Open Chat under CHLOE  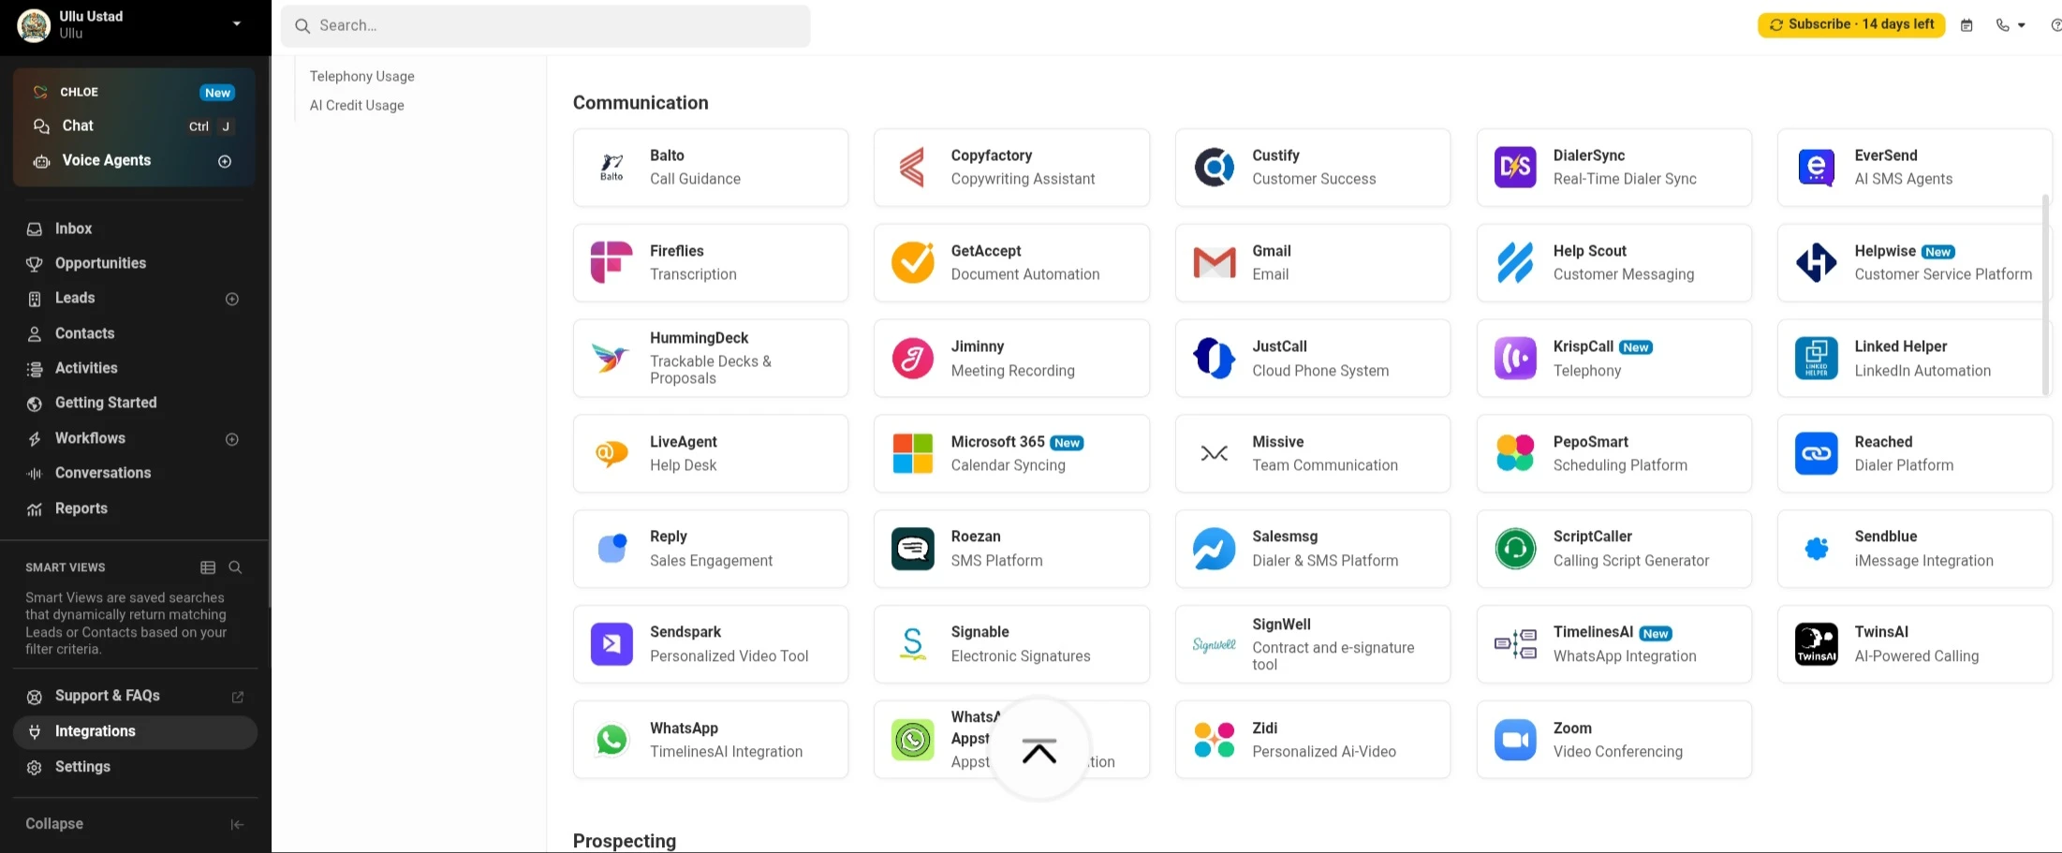[x=134, y=125]
